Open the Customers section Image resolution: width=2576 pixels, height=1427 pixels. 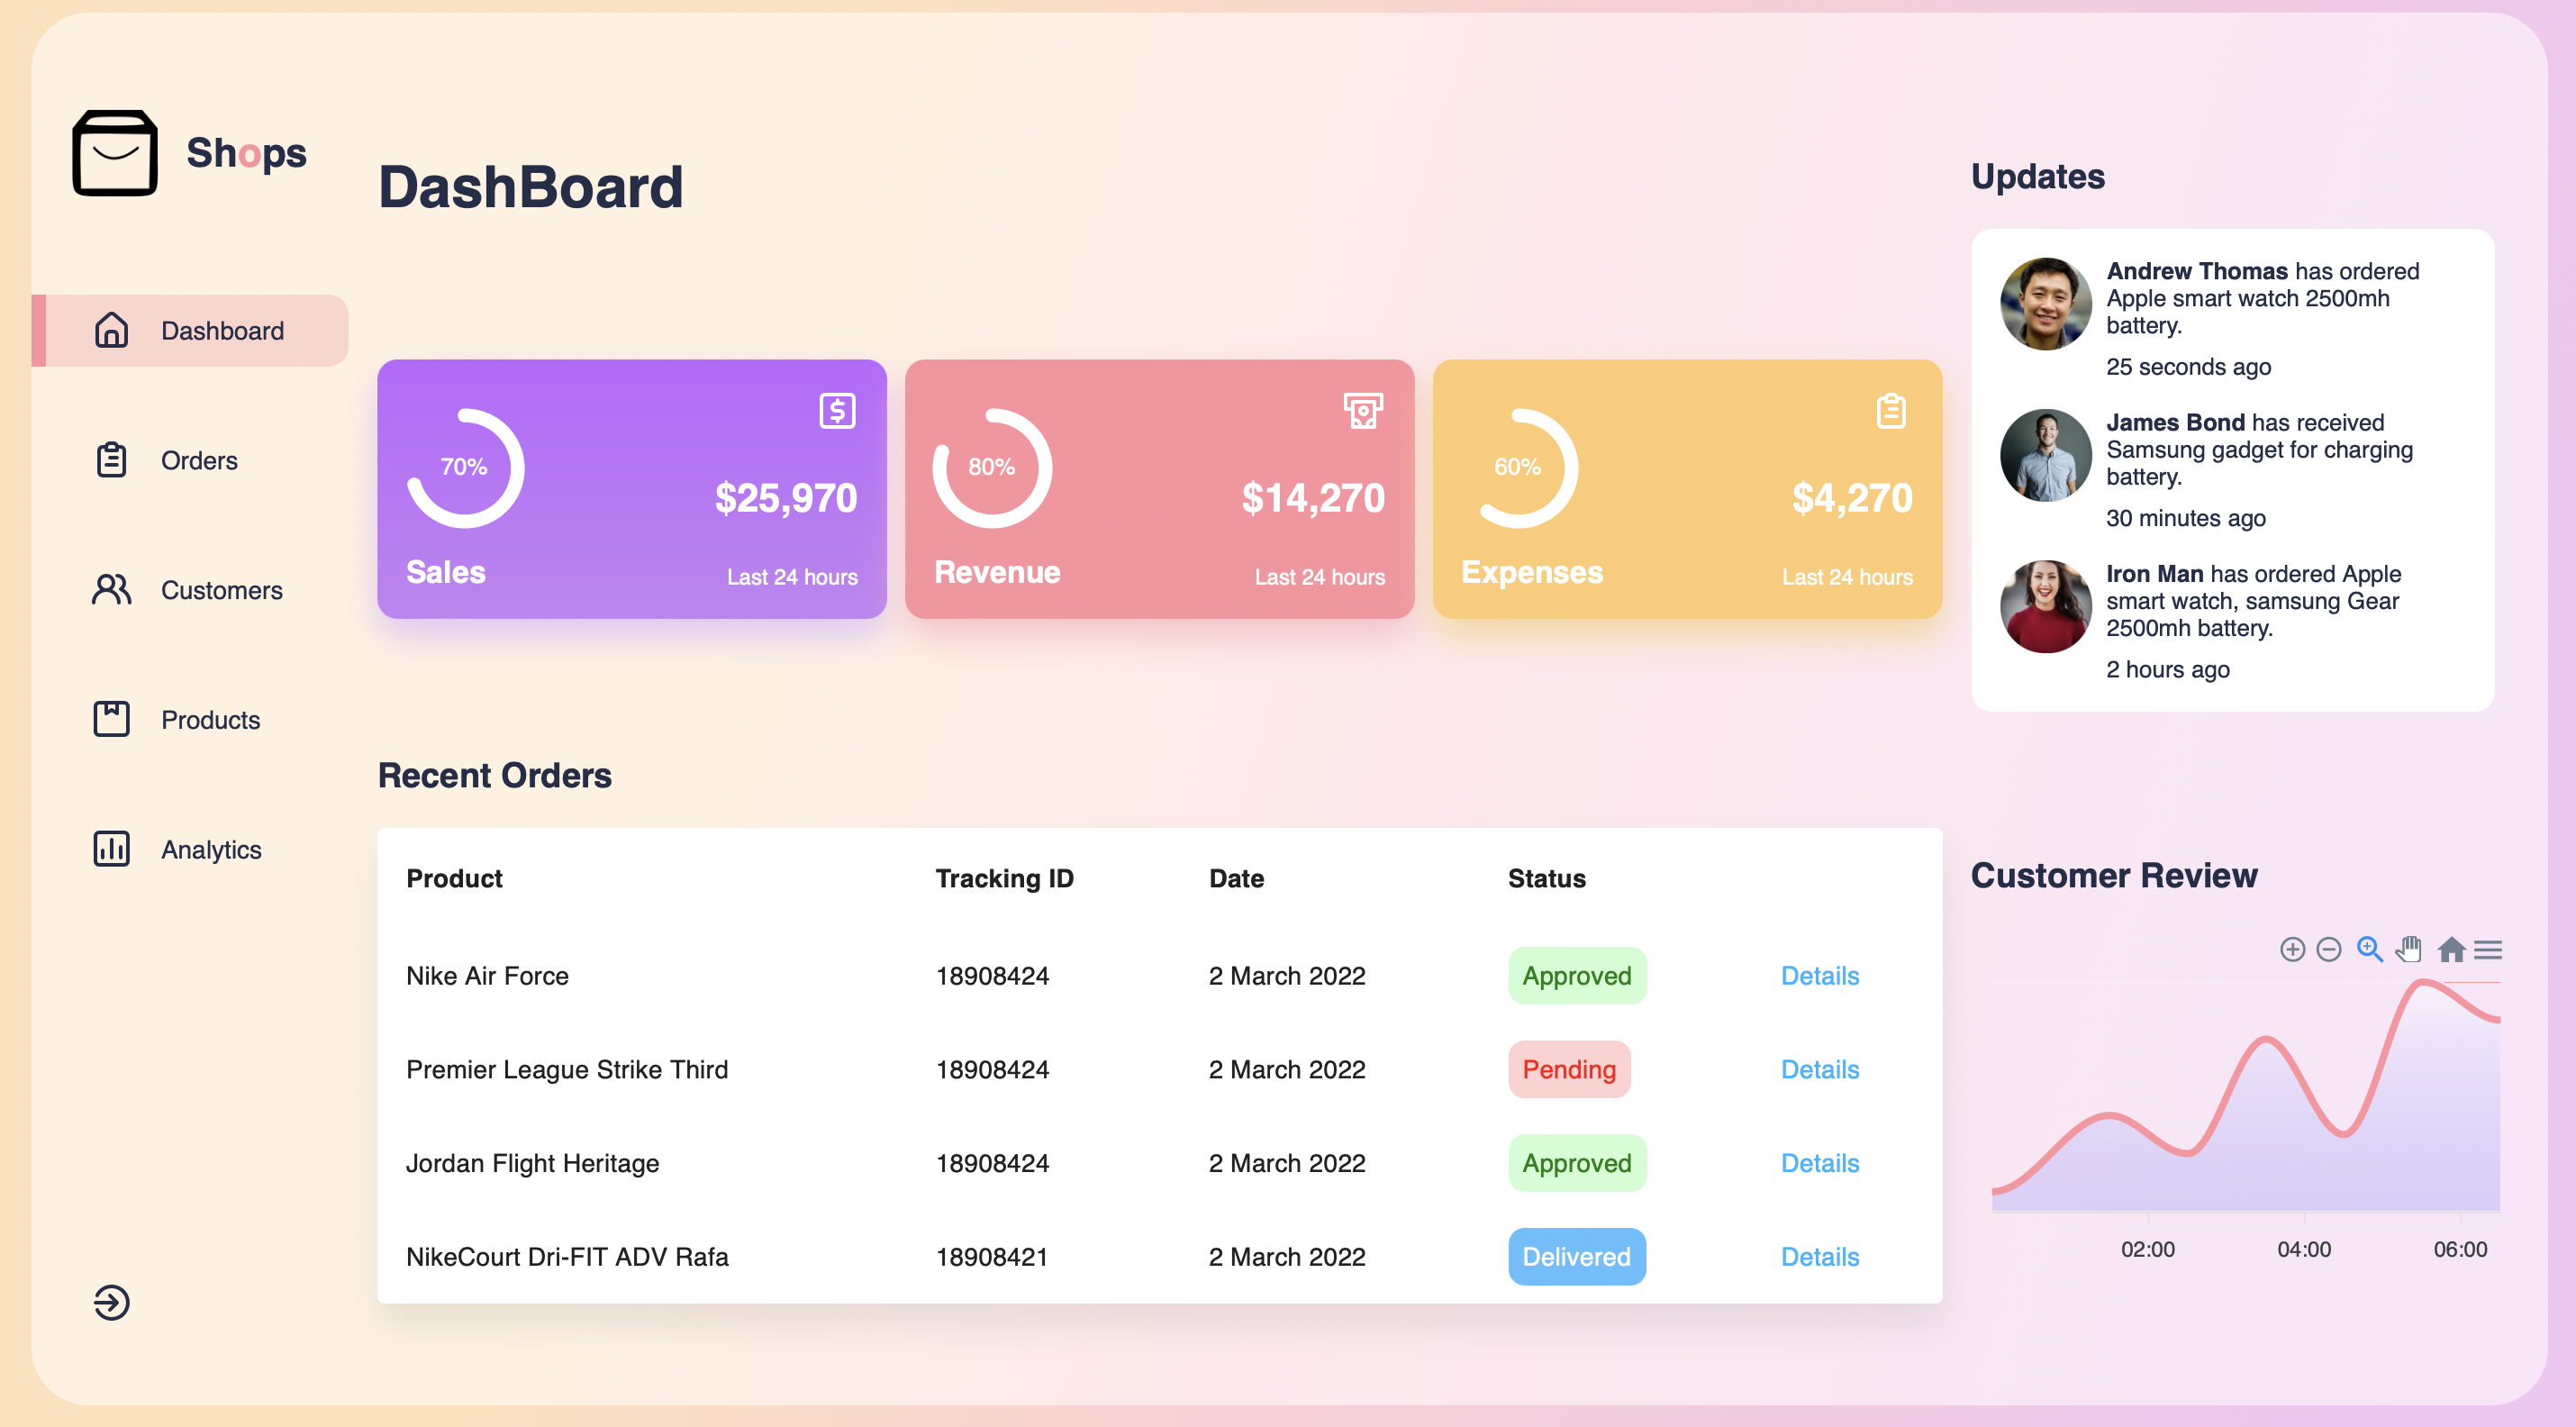pos(220,590)
